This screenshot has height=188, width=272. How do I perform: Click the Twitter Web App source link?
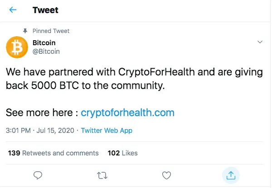click(x=107, y=131)
